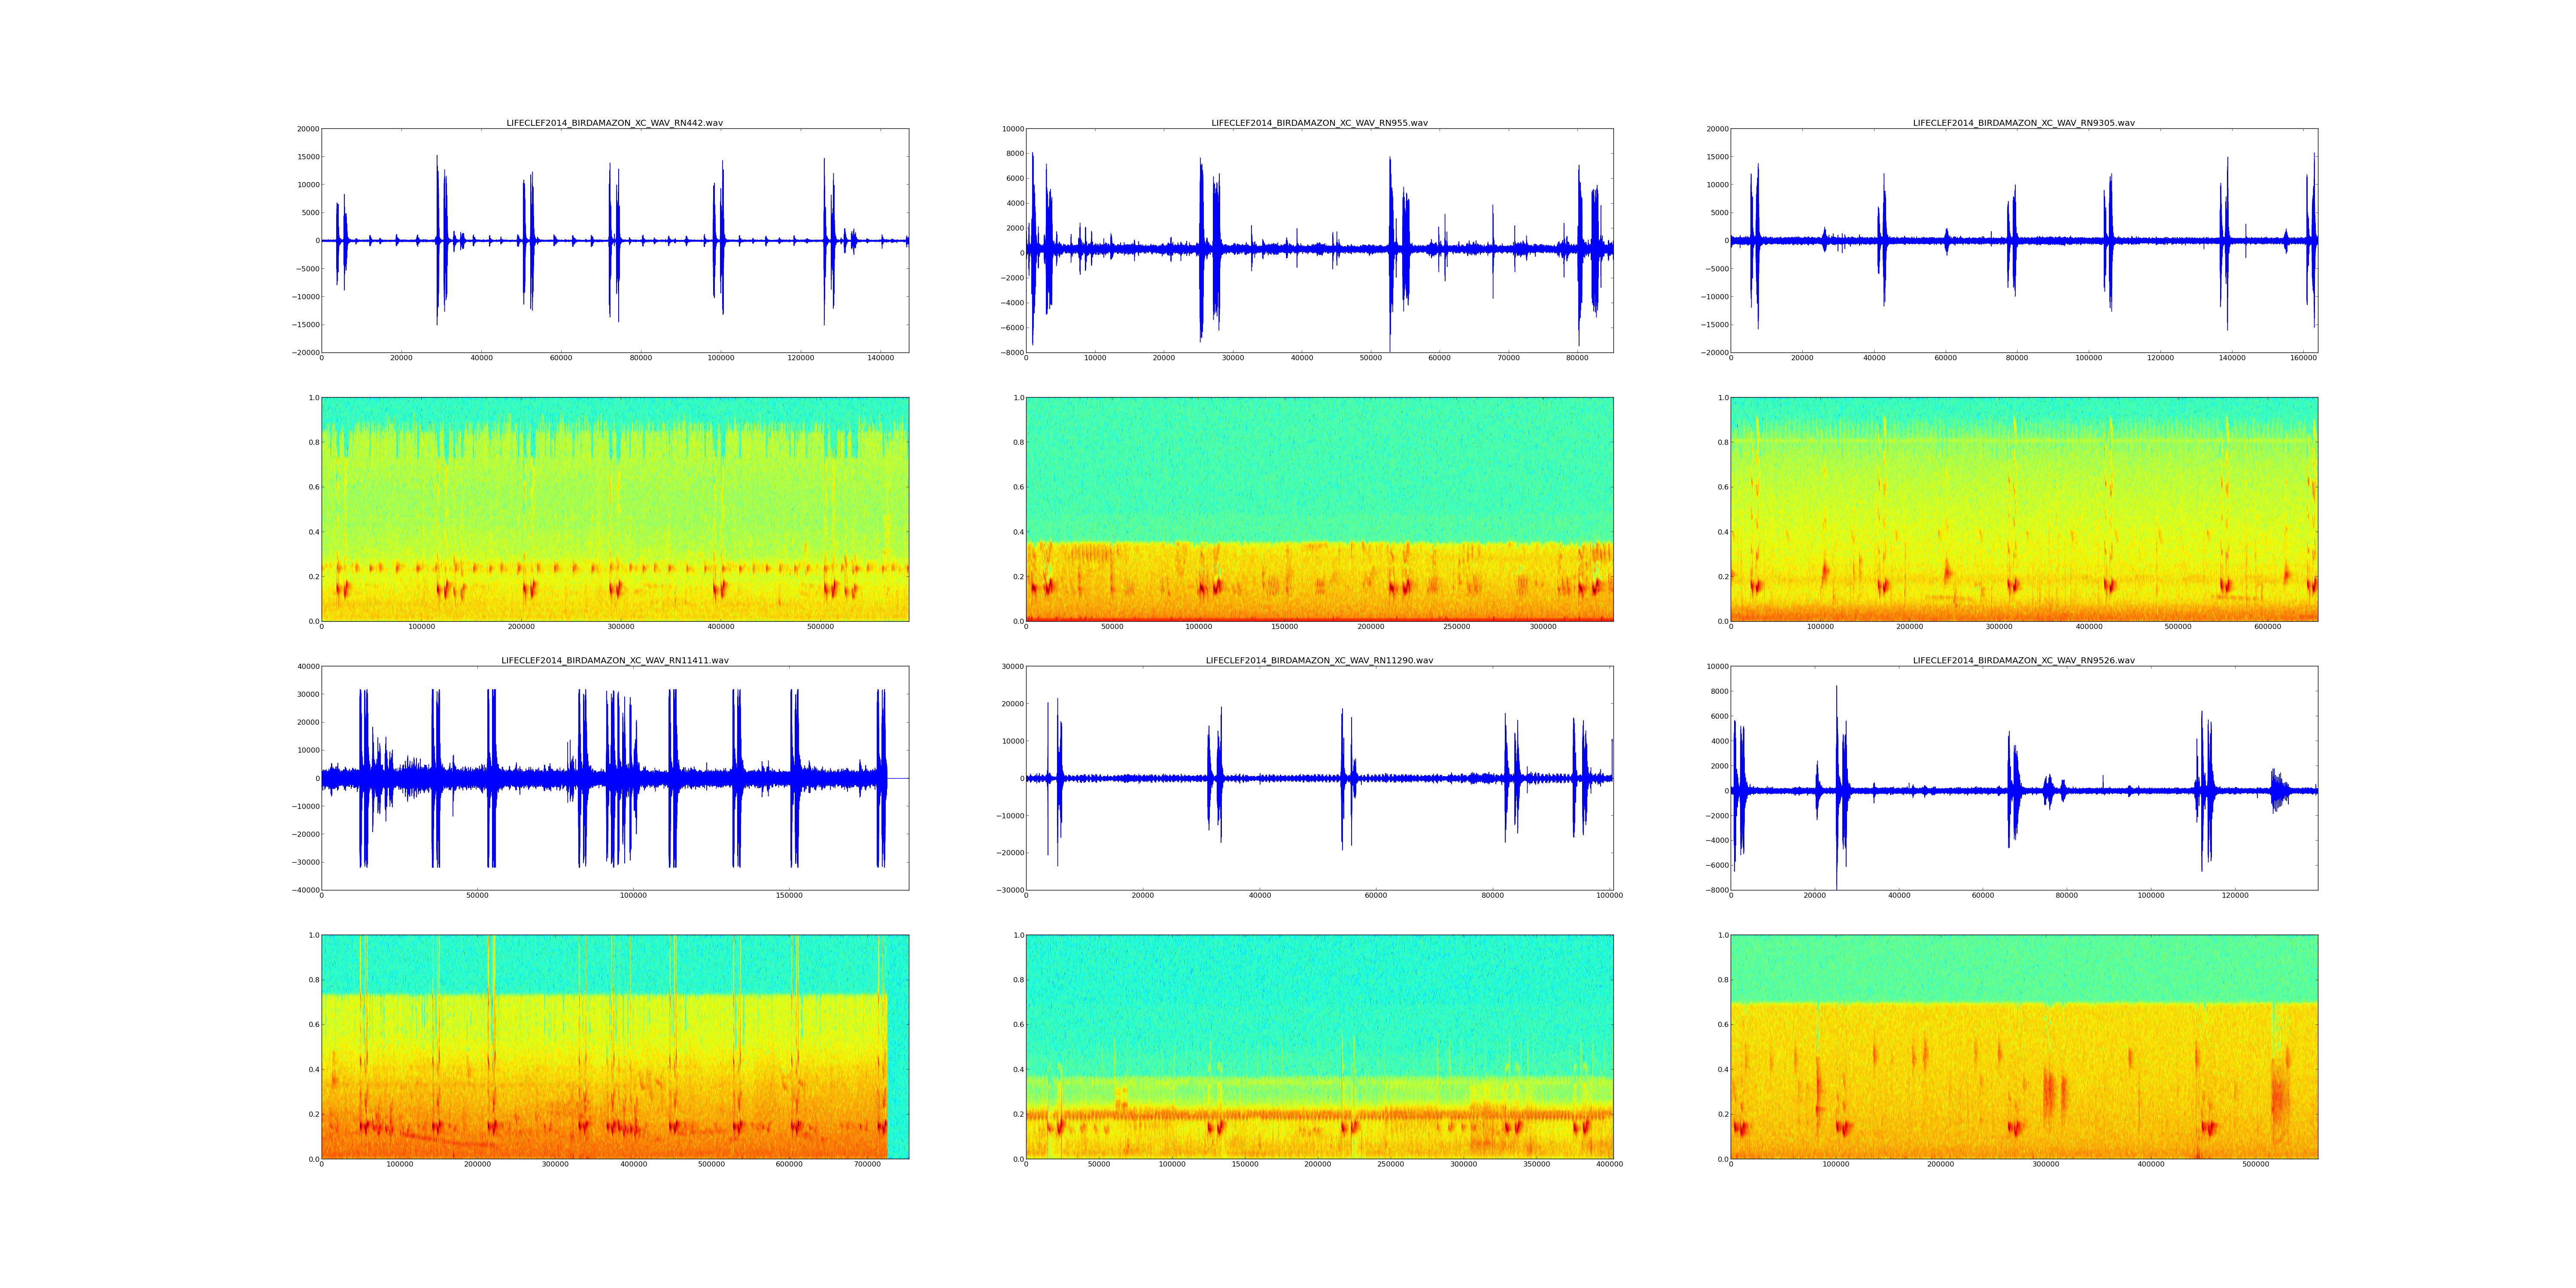Click the RN442.wav plot title
Viewport: 2576px width, 1288px height.
click(x=614, y=123)
